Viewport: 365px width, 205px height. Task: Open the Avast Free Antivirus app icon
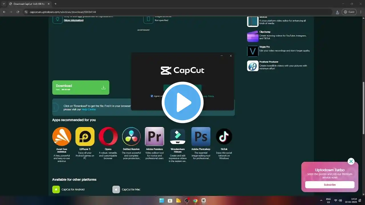(x=62, y=136)
